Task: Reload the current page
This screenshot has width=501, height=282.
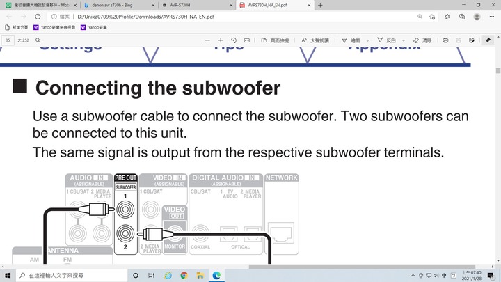Action: (38, 17)
